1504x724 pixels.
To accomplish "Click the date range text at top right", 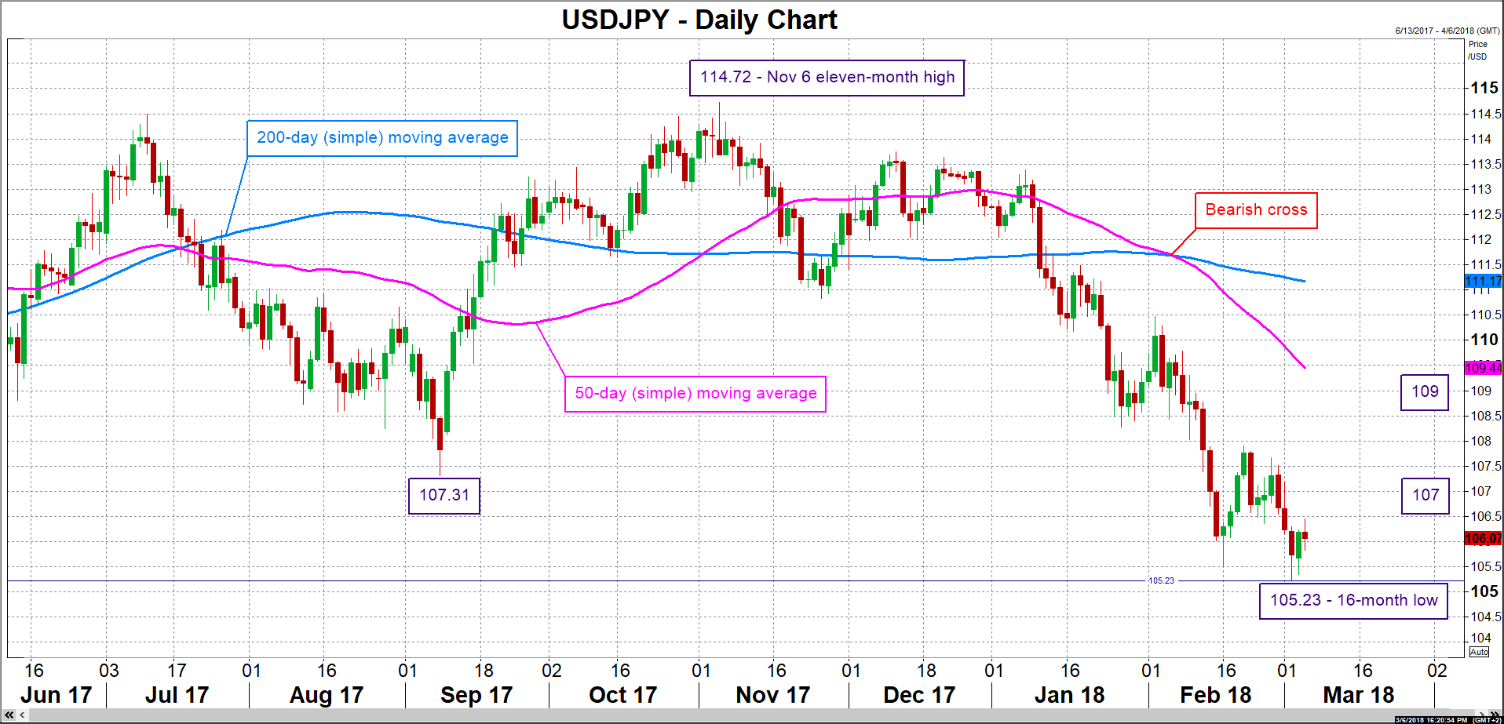I will (1447, 31).
